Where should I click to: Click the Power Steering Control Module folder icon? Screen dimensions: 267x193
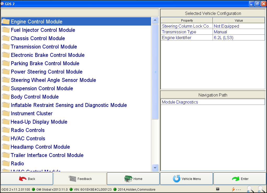click(x=6, y=71)
